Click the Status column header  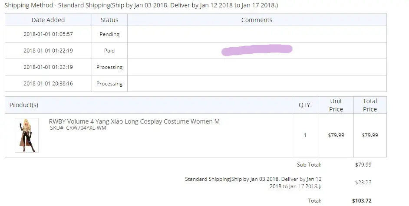point(109,20)
